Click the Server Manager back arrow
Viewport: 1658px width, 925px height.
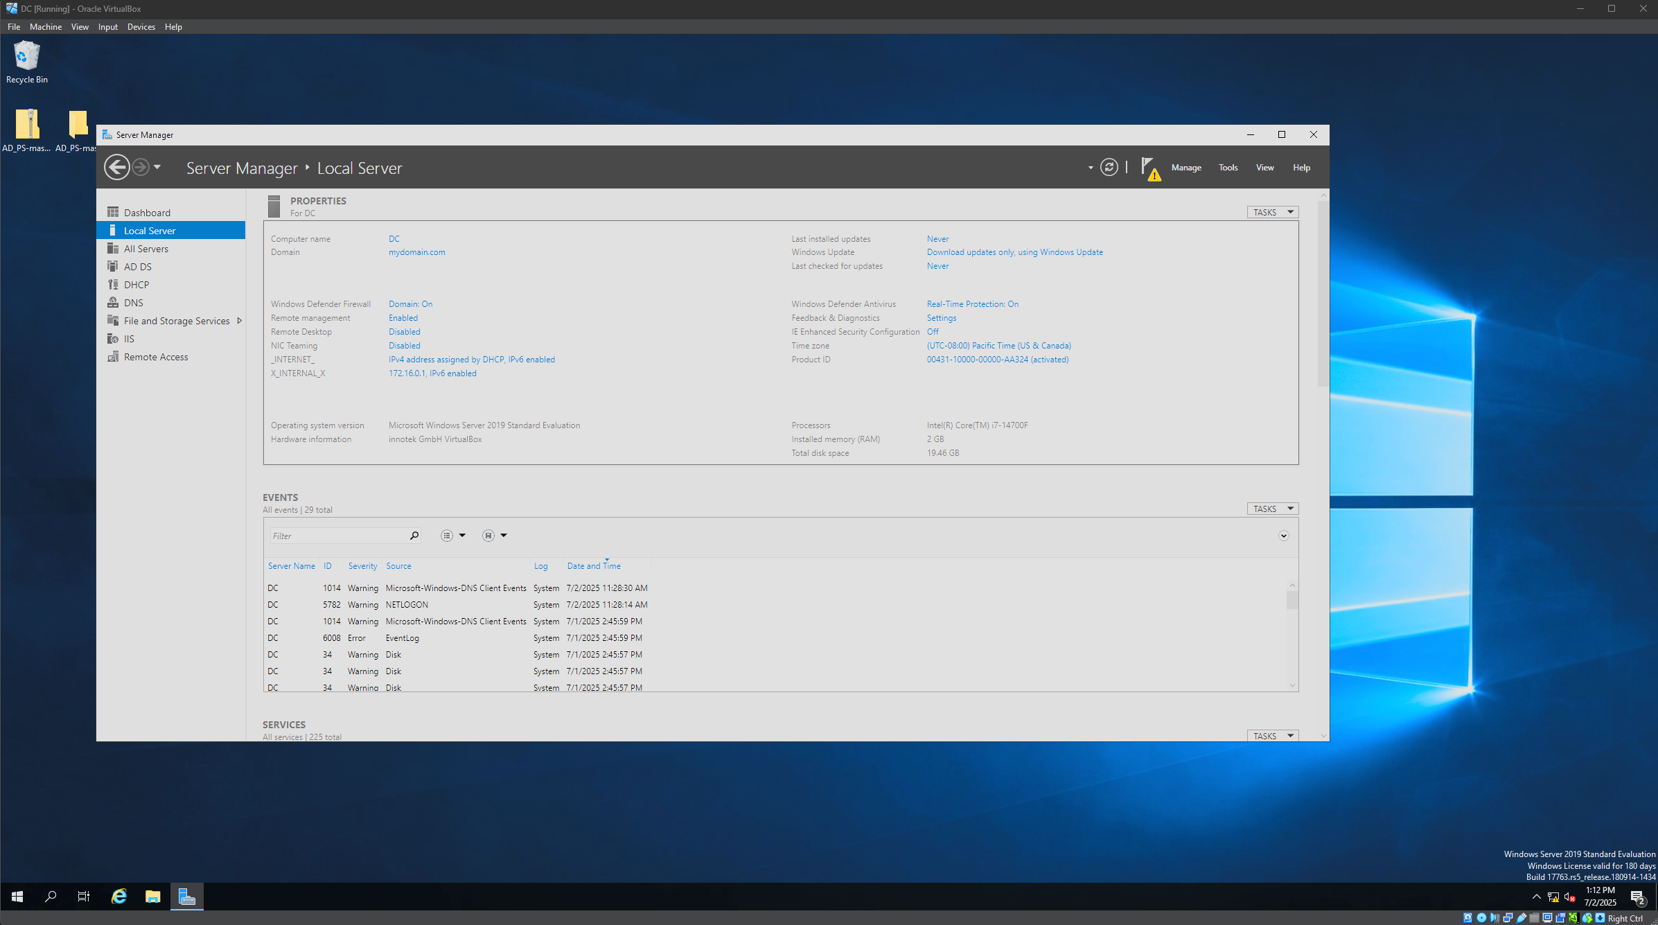[x=117, y=168]
